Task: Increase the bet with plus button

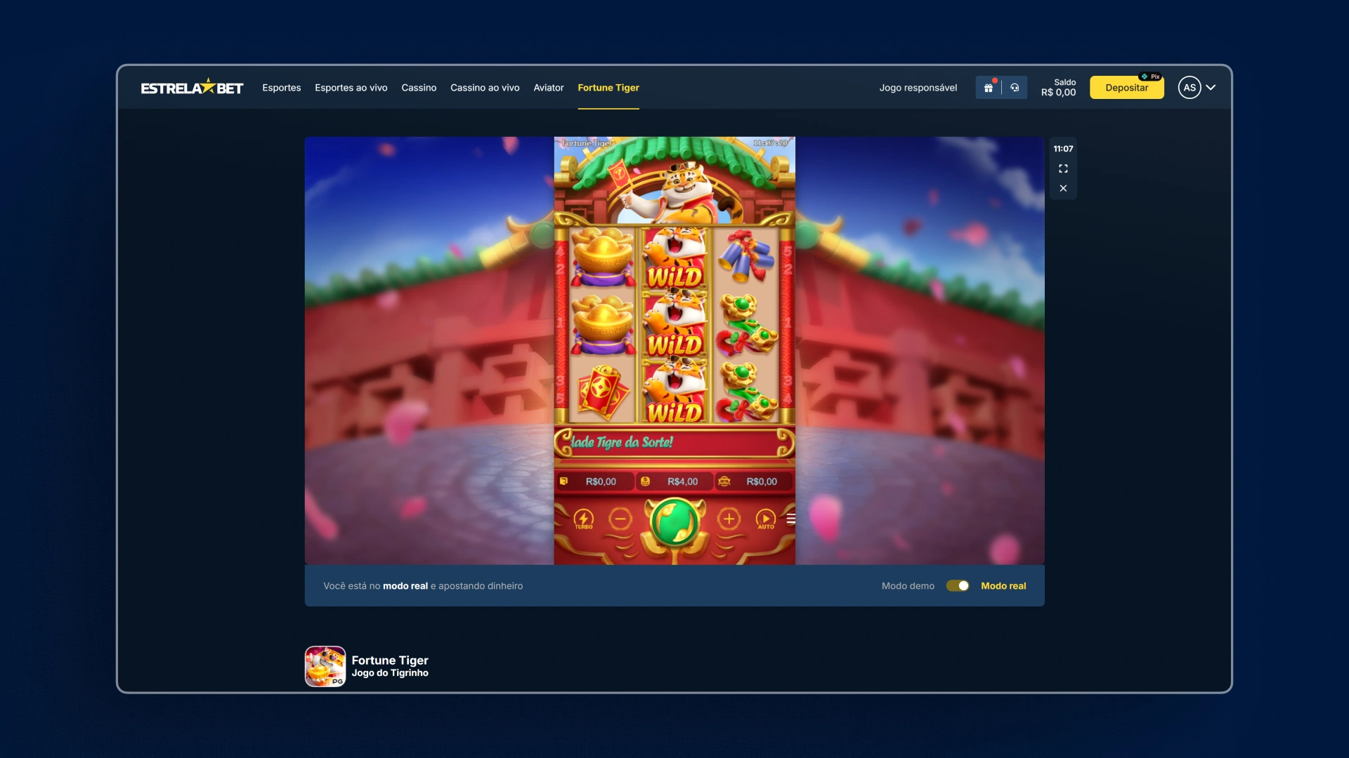Action: point(729,519)
